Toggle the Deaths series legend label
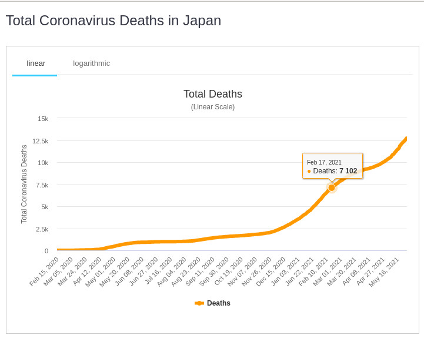This screenshot has height=342, width=424. click(x=218, y=303)
